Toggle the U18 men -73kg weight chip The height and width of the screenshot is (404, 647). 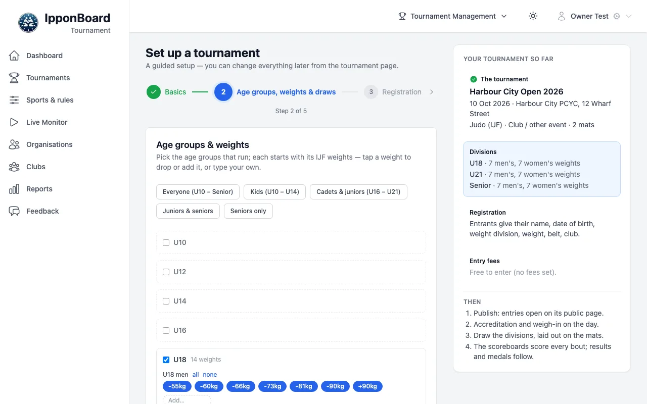coord(272,386)
